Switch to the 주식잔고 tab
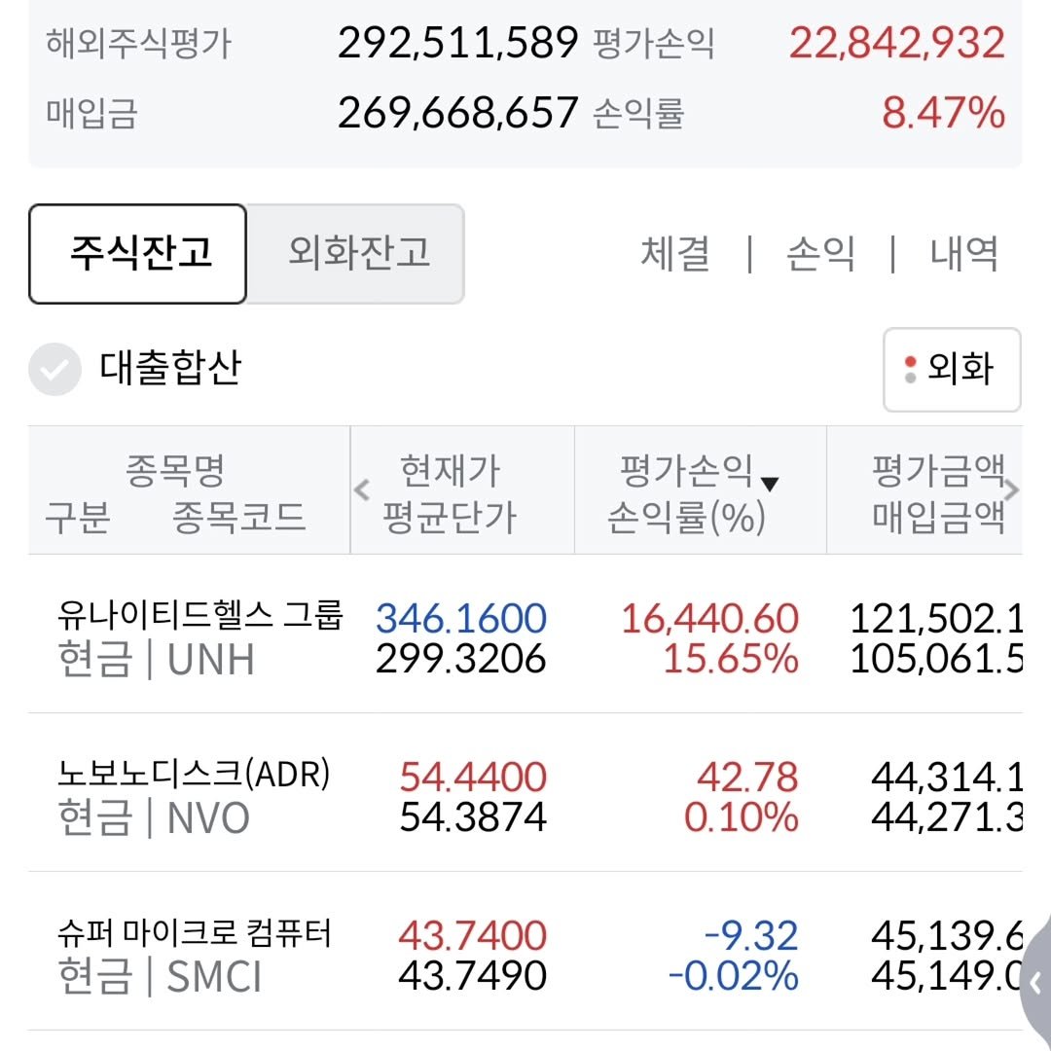This screenshot has width=1051, height=1051. coord(137,254)
